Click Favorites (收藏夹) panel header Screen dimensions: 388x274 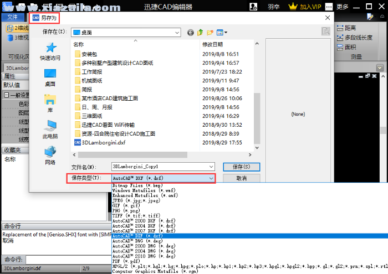(15, 150)
